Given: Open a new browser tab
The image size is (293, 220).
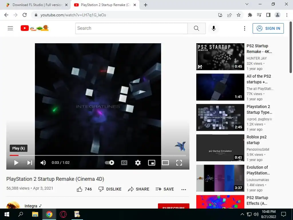Looking at the screenshot, I should (x=146, y=5).
